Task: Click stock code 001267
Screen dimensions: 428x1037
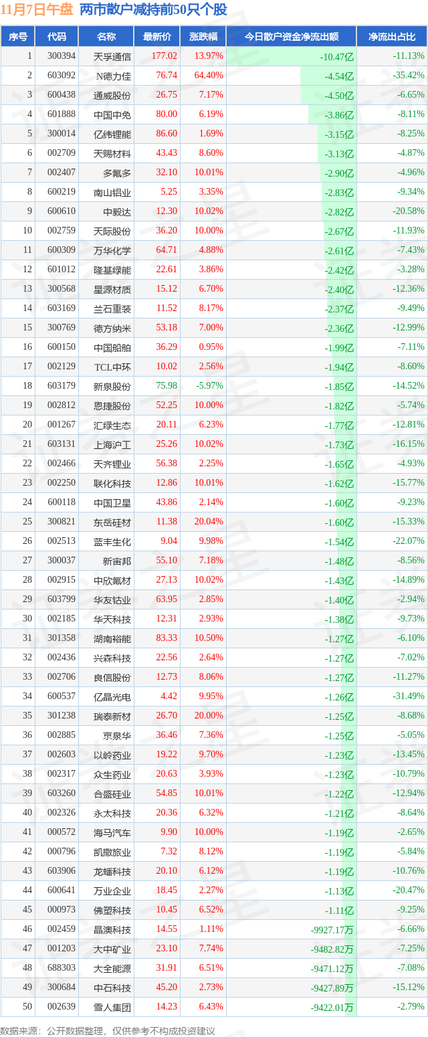Action: pyautogui.click(x=62, y=425)
